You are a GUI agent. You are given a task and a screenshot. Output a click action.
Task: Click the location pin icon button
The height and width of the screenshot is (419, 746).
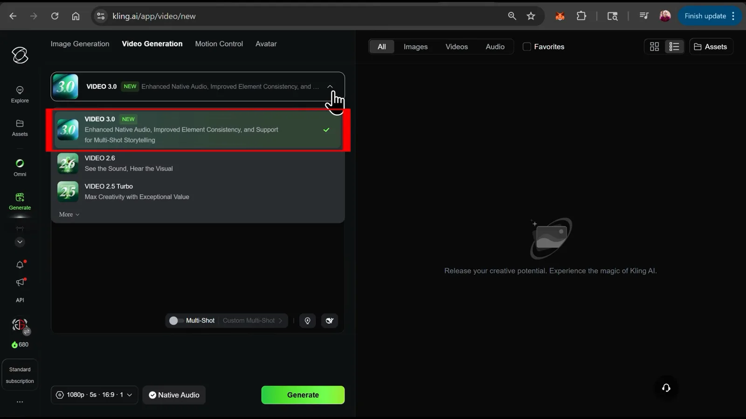pyautogui.click(x=307, y=321)
